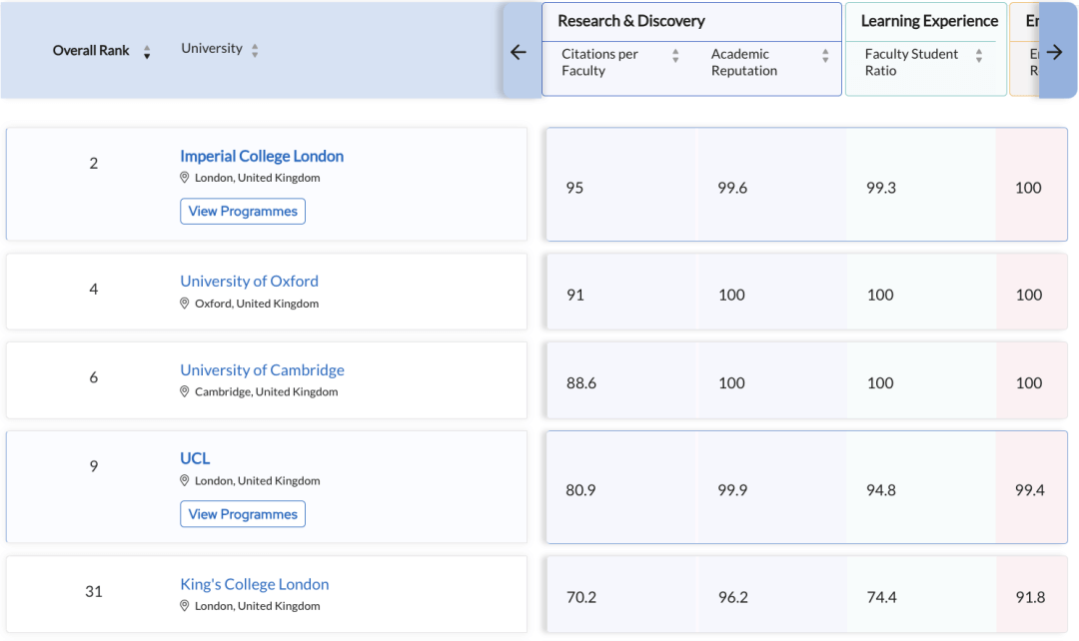The height and width of the screenshot is (641, 1079).
Task: Sort universities by name arrows
Action: click(x=255, y=50)
